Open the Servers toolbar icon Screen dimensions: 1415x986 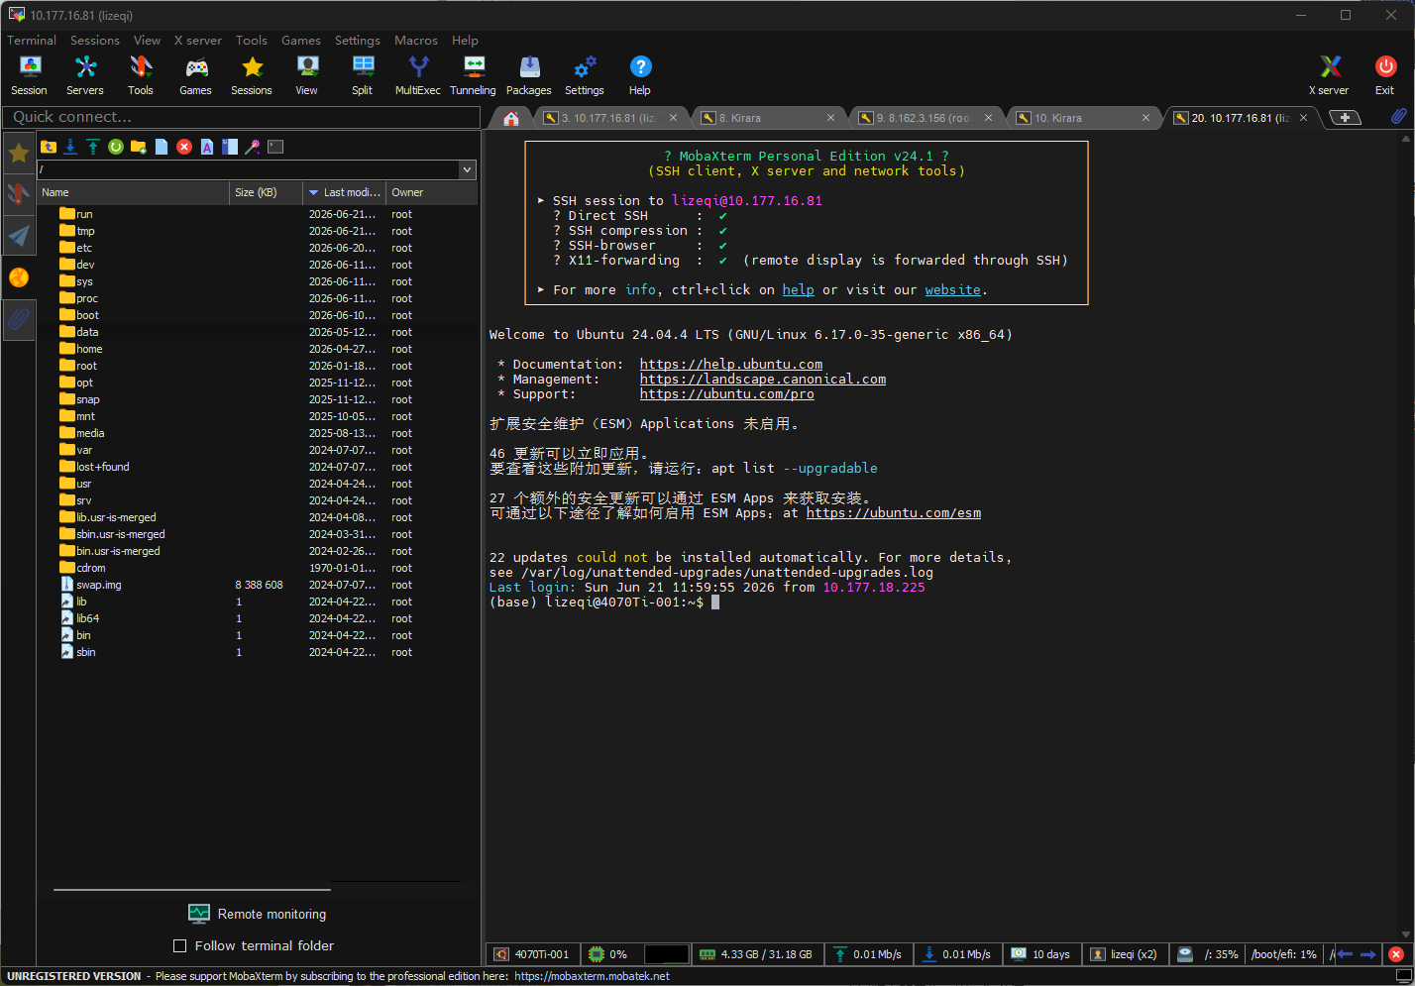point(85,75)
